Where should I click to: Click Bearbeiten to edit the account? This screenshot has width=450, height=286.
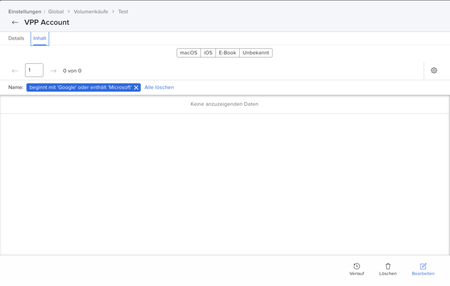(423, 269)
